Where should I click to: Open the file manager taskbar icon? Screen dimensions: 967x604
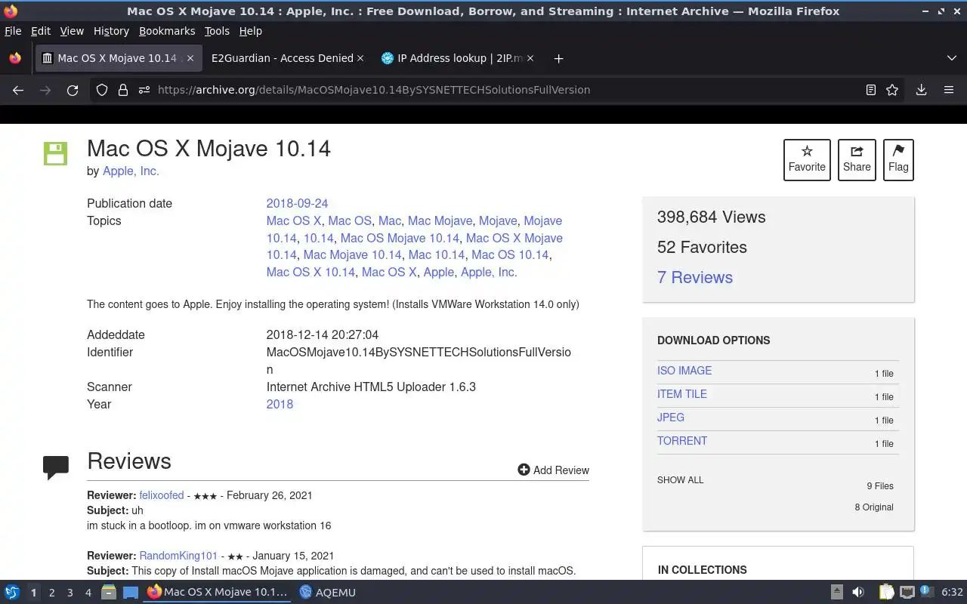109,593
